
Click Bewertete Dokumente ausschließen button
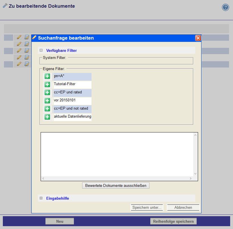click(116, 185)
